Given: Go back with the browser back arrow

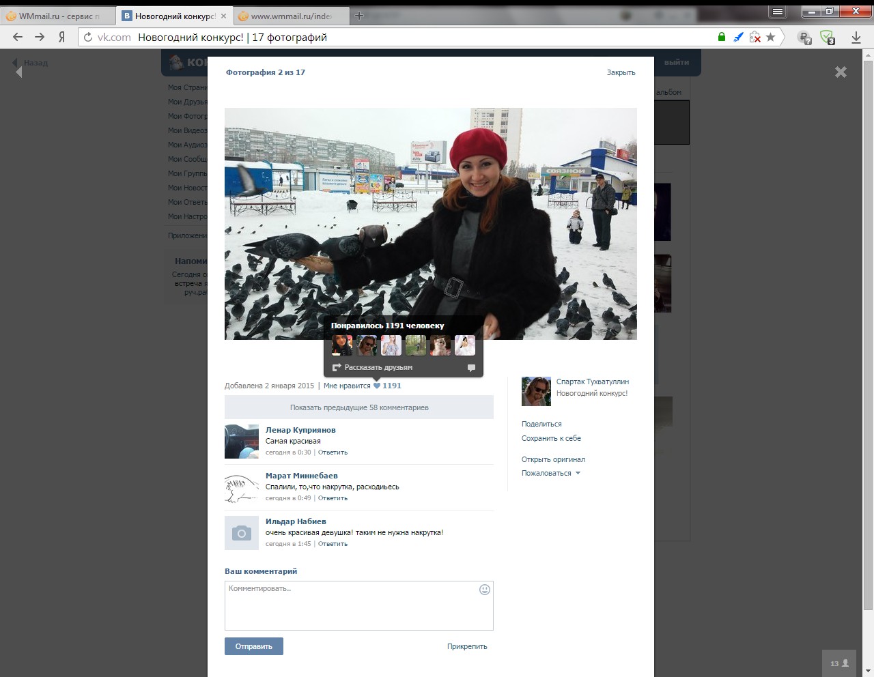Looking at the screenshot, I should point(18,37).
